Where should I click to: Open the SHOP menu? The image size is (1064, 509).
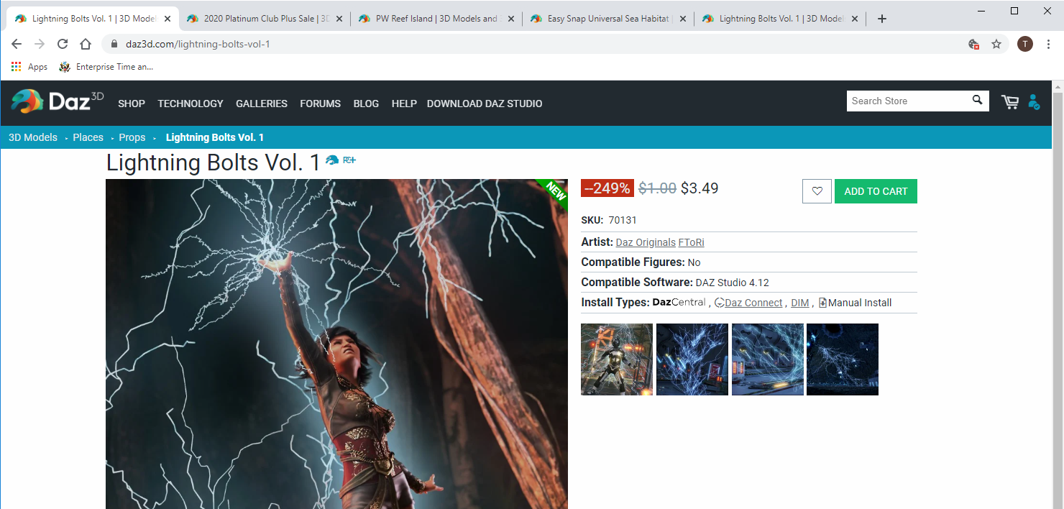(132, 104)
